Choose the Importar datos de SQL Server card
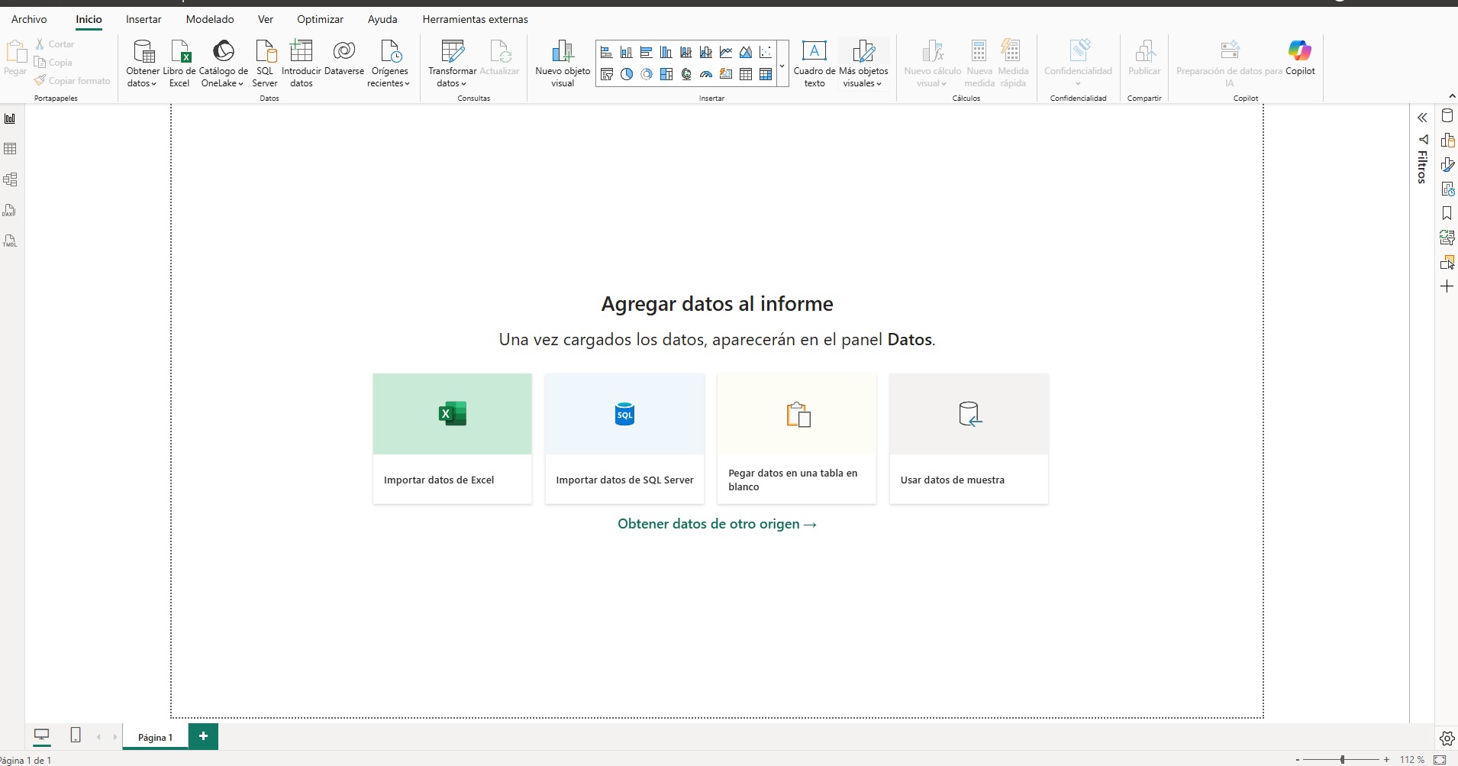 tap(624, 438)
